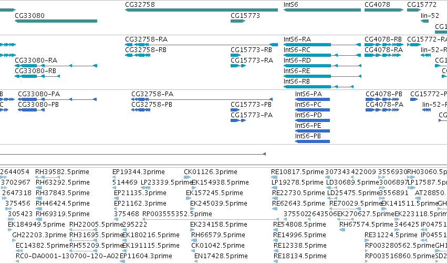Choose transcript IntS6-RD

[297, 60]
